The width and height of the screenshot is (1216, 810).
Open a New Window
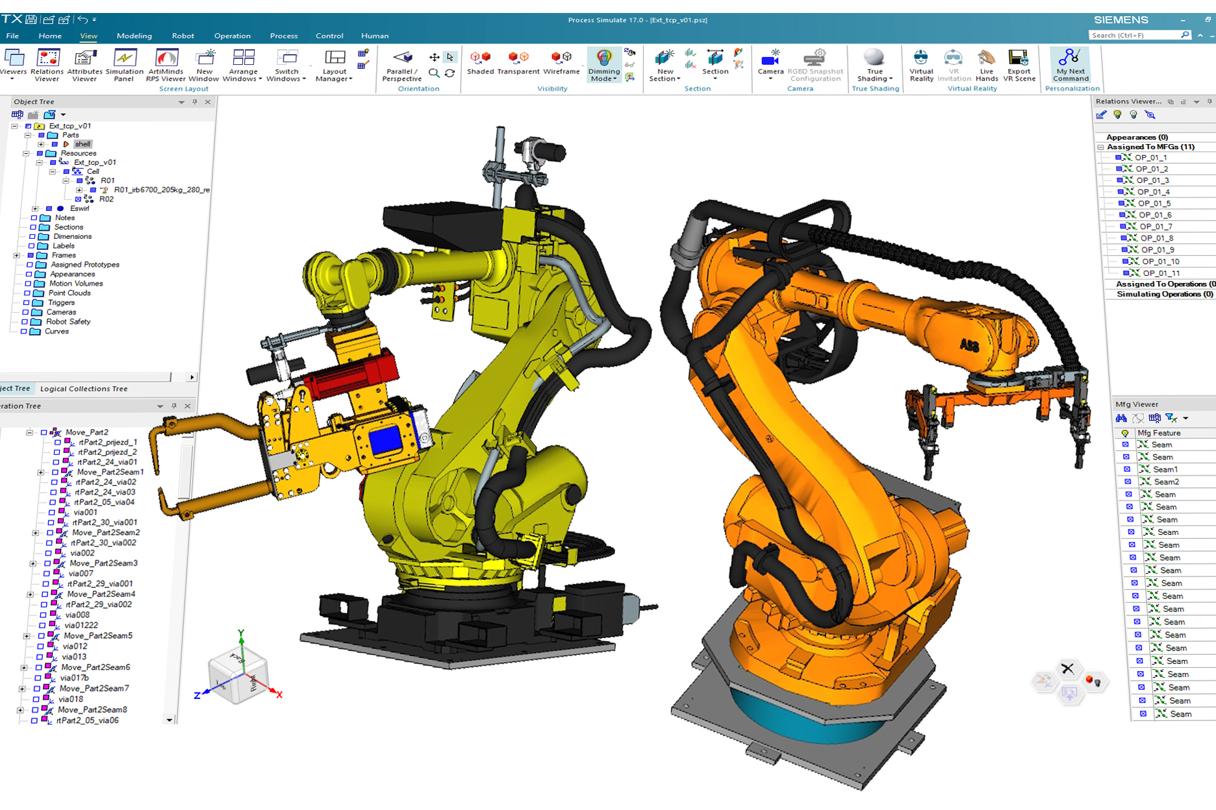pos(204,66)
